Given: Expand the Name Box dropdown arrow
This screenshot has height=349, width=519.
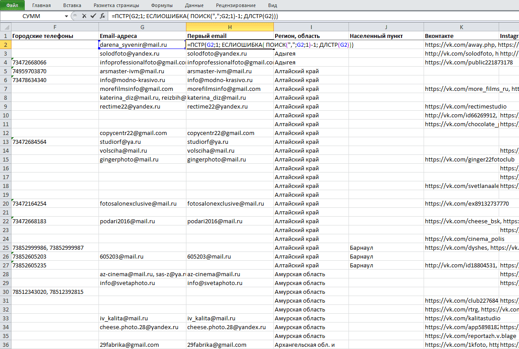Looking at the screenshot, I should 66,16.
